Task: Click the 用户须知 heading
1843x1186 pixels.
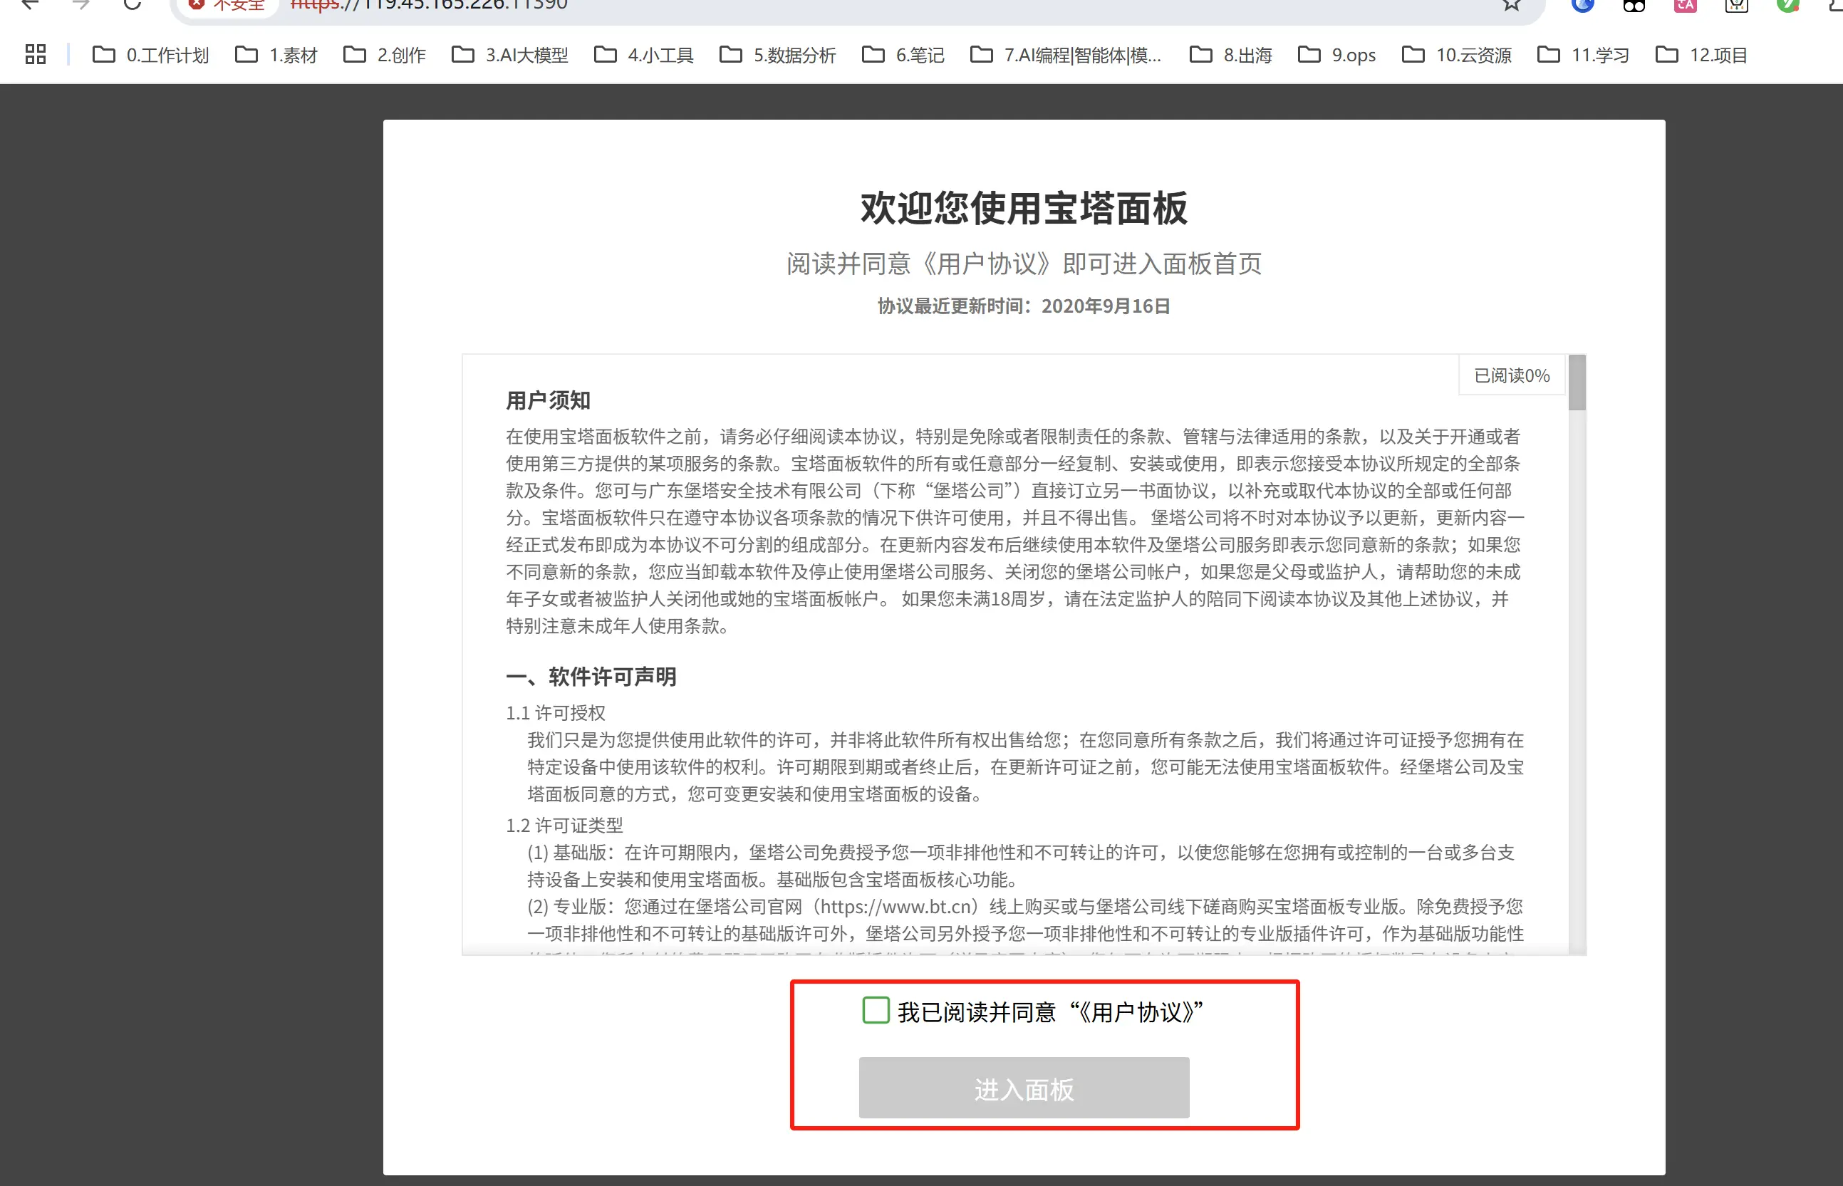Action: point(549,400)
